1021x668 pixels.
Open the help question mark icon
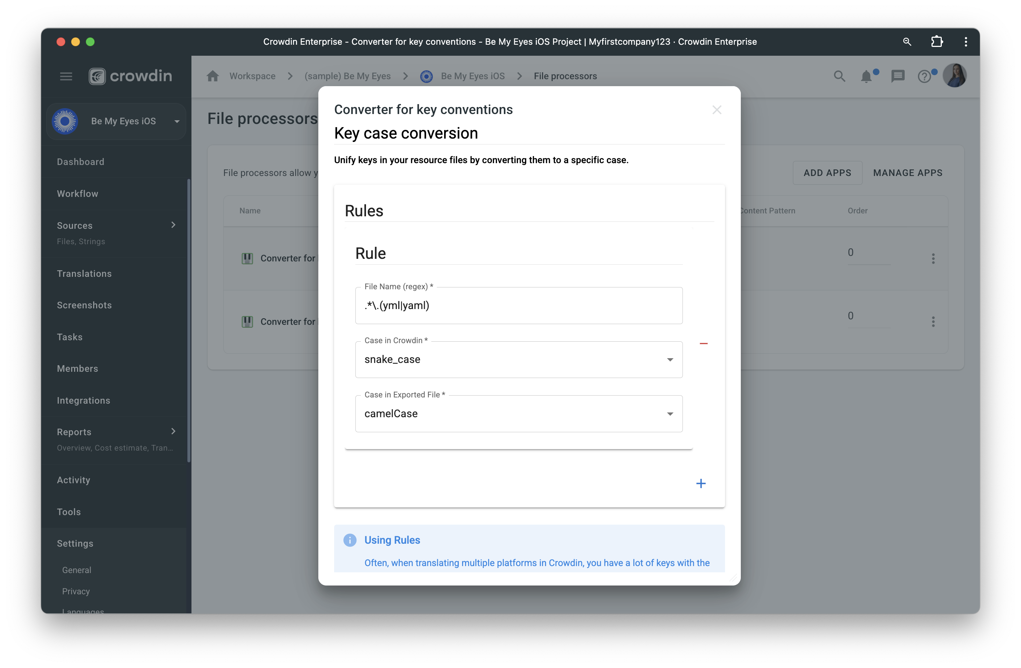(x=924, y=77)
